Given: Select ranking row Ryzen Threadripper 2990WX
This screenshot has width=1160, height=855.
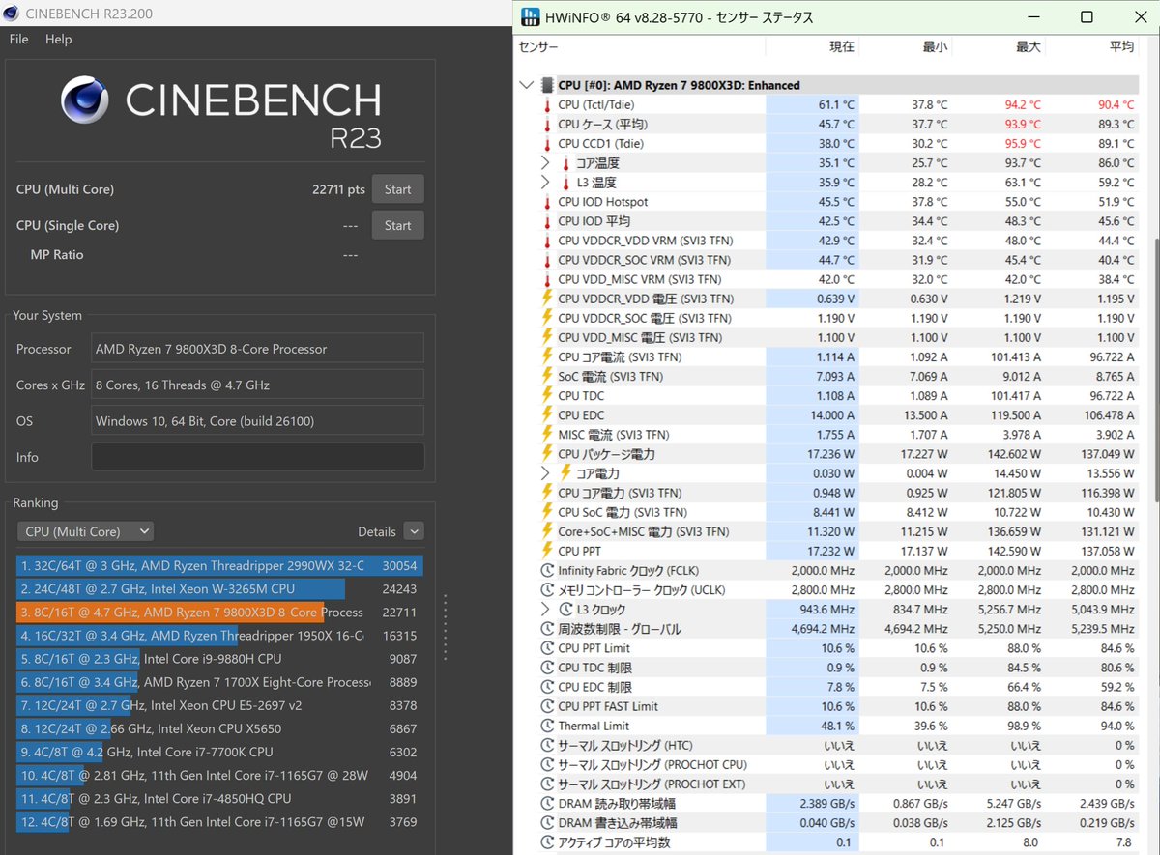Looking at the screenshot, I should tap(219, 566).
